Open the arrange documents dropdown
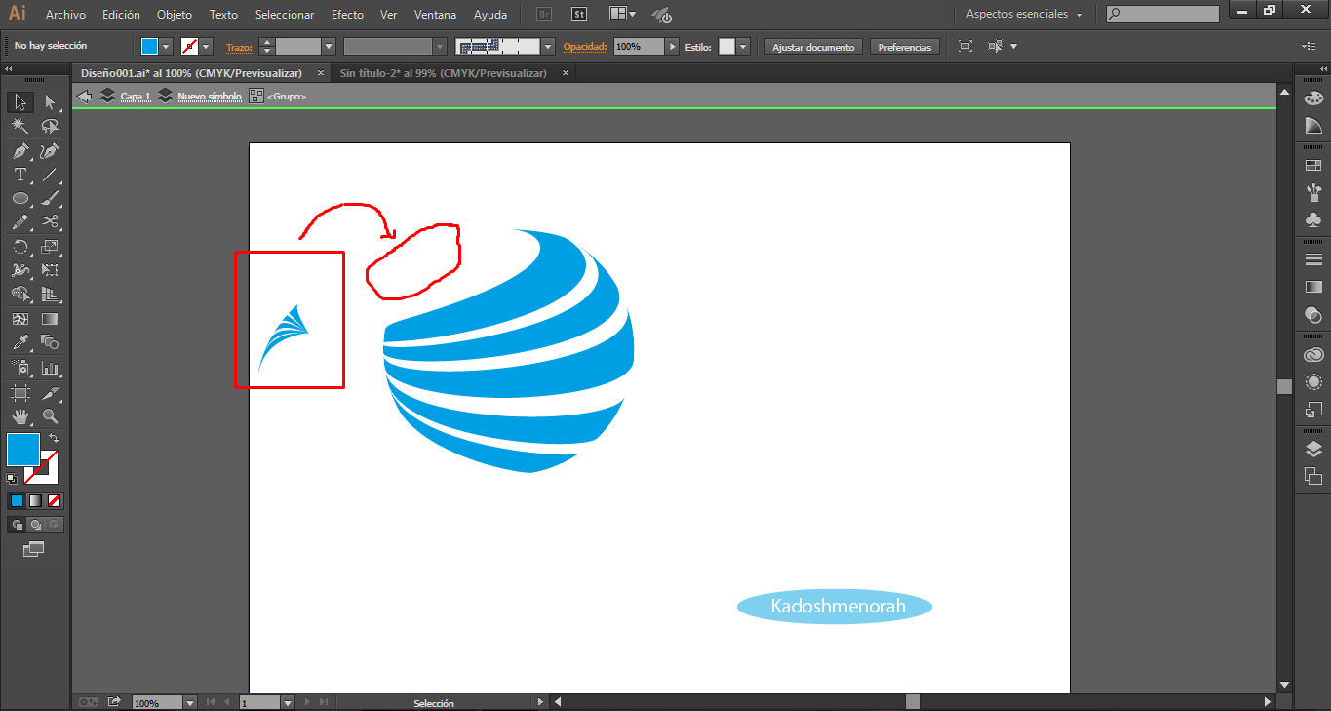Image resolution: width=1331 pixels, height=711 pixels. tap(622, 14)
